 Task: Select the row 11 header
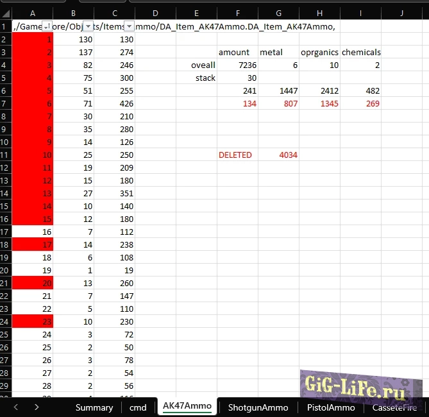6,155
